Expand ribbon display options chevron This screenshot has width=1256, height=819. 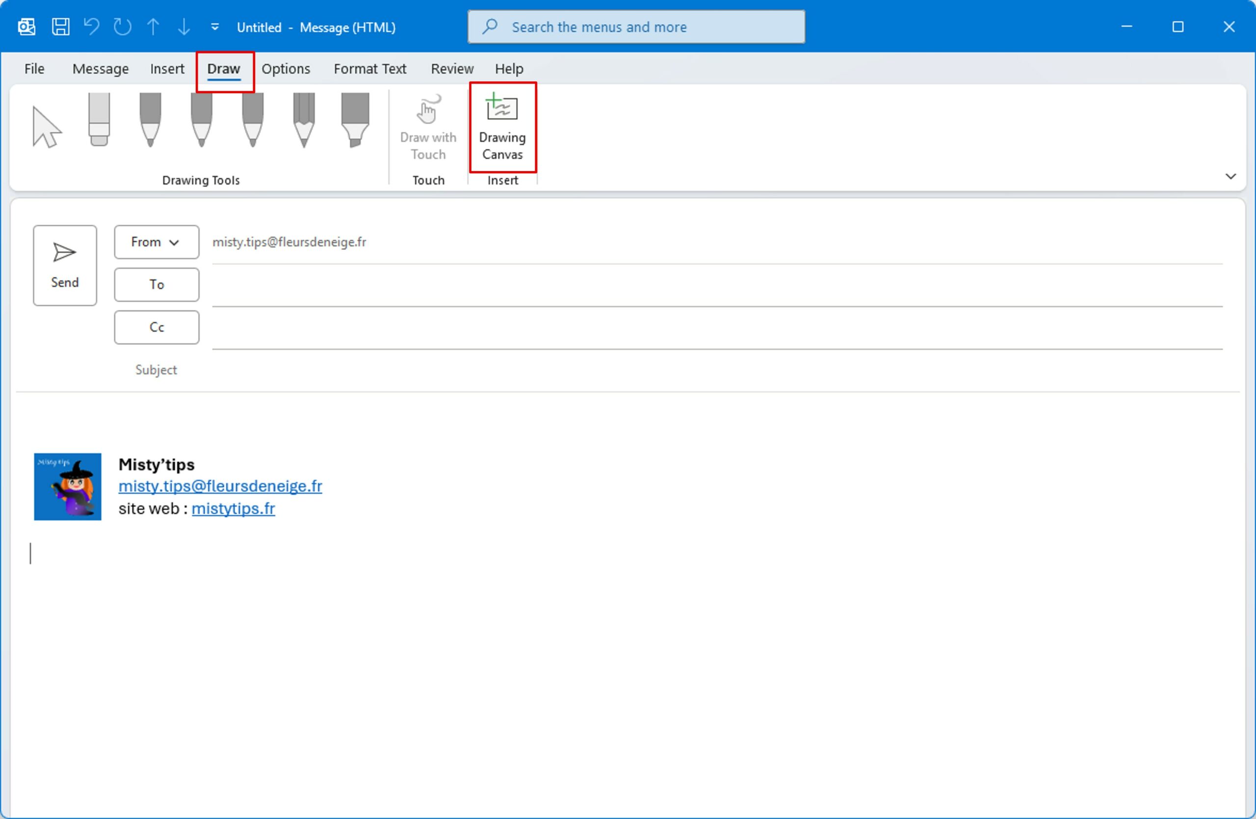[x=1230, y=176]
